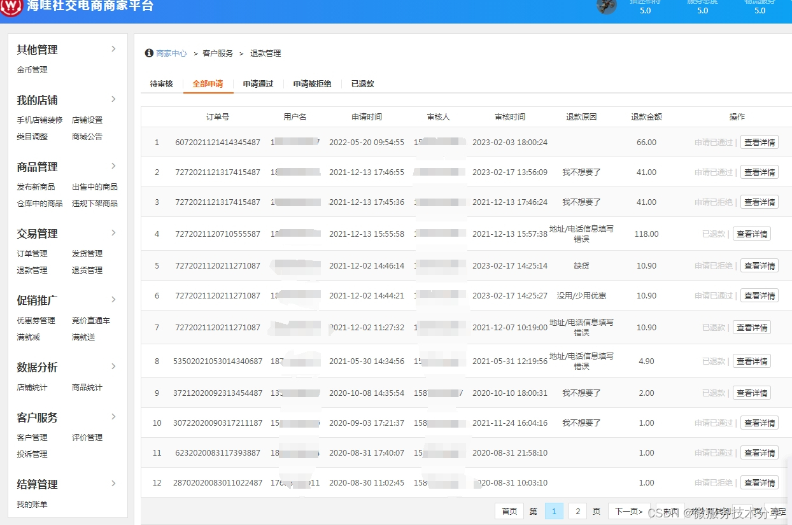The image size is (792, 525).
Task: View details for the 4.90 refund row
Action: (x=752, y=361)
